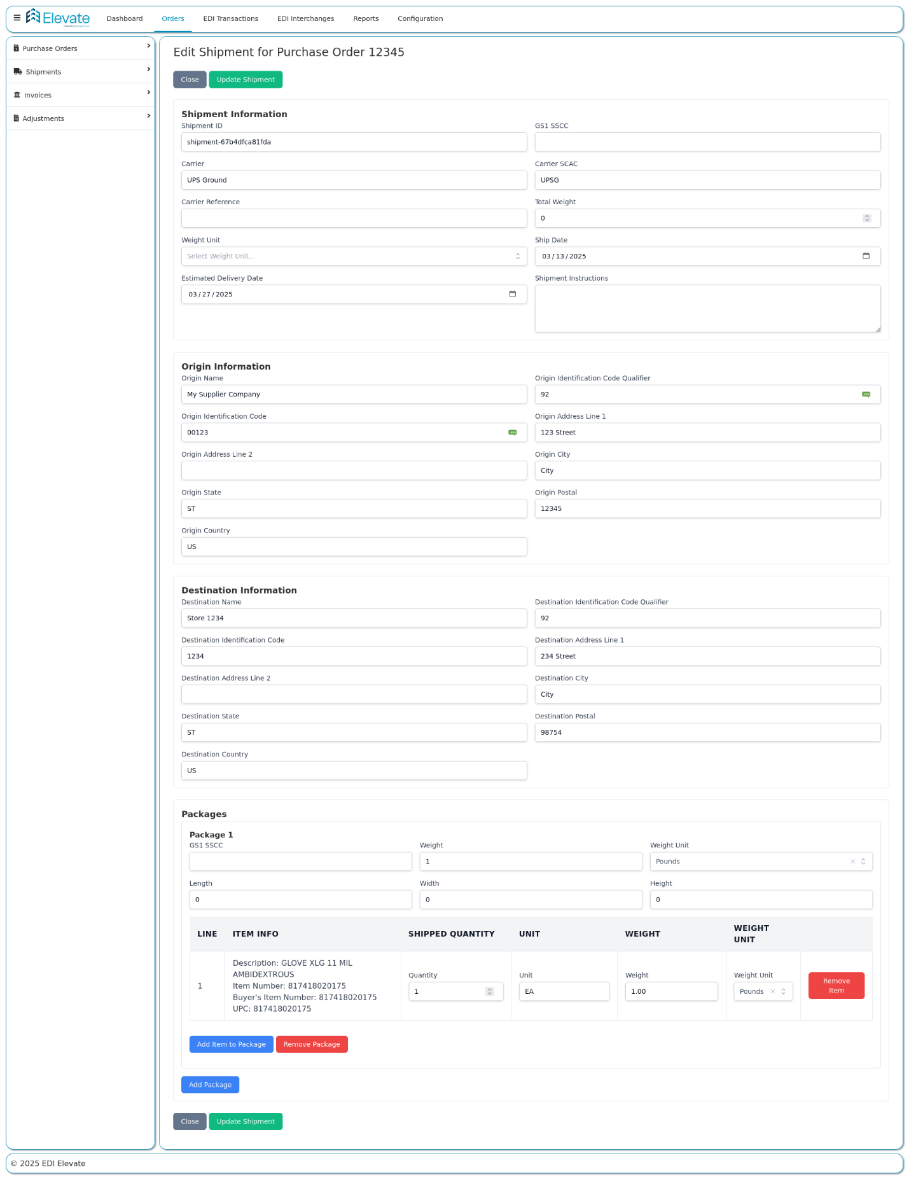Clear the Package 1 Weight Unit selection

click(852, 862)
